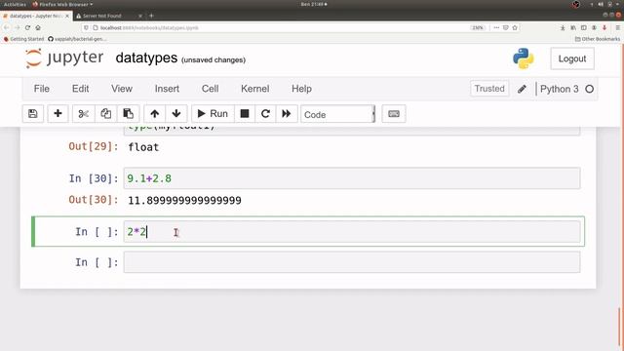Open Firefox hamburger application menu
The height and width of the screenshot is (351, 624).
tap(617, 28)
